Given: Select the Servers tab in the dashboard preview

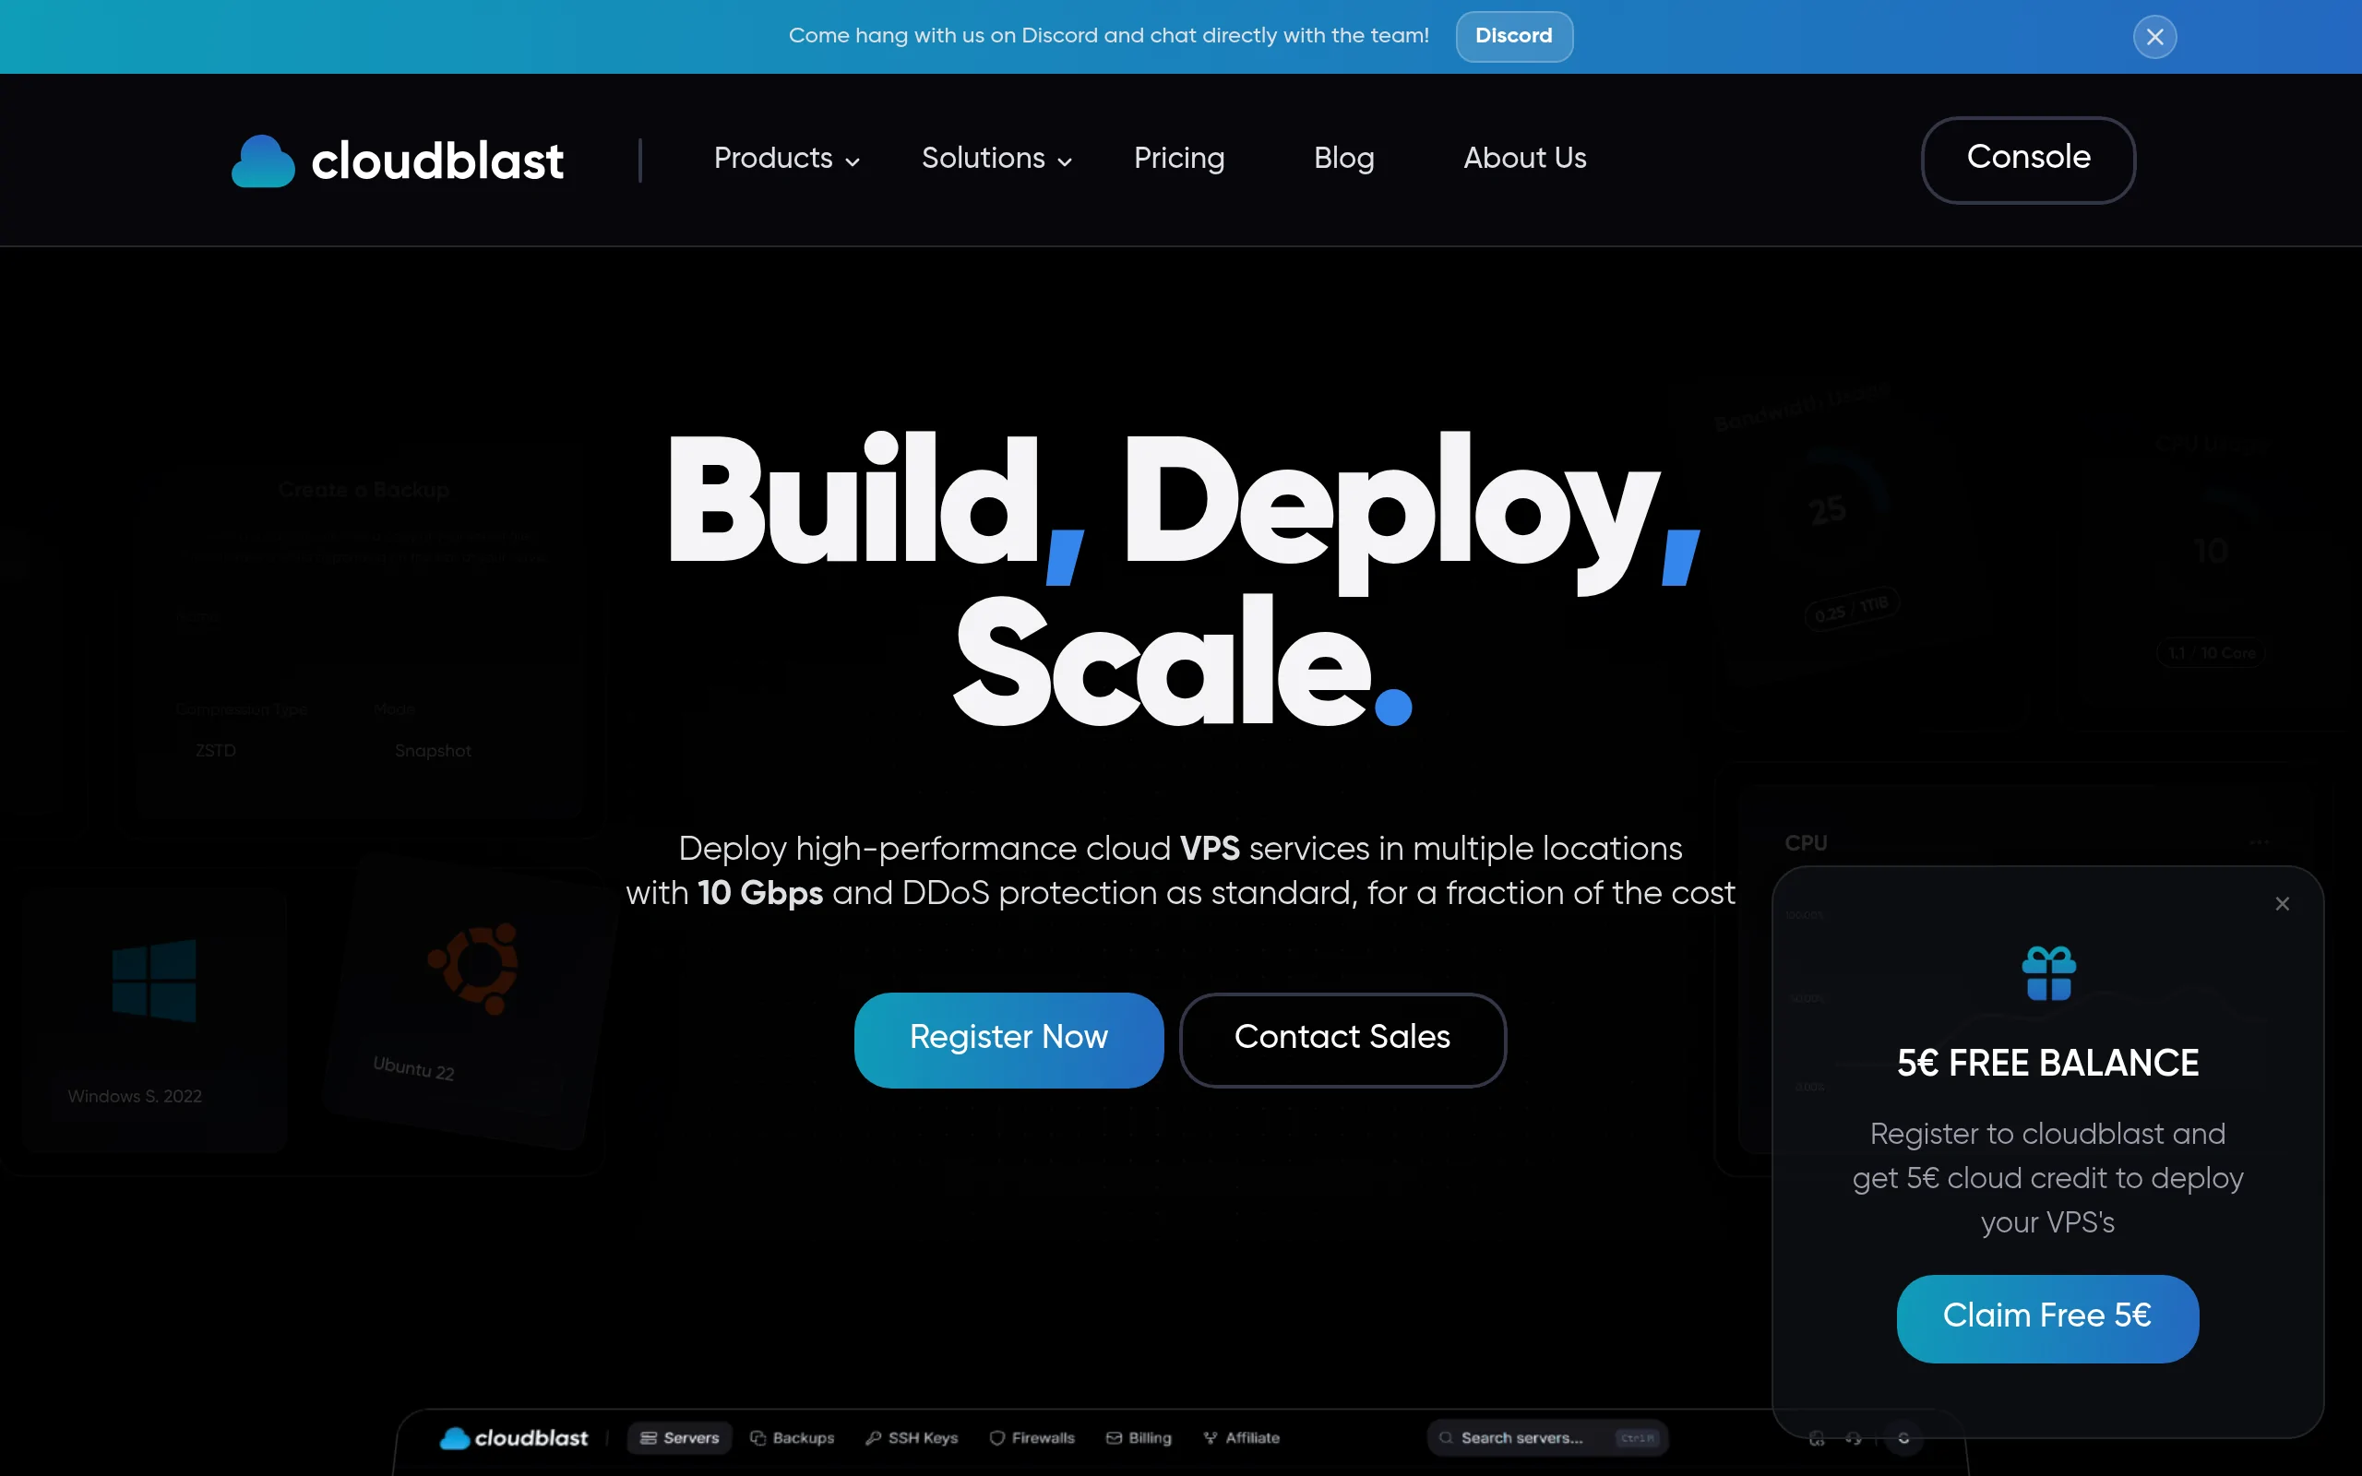Looking at the screenshot, I should coord(679,1438).
